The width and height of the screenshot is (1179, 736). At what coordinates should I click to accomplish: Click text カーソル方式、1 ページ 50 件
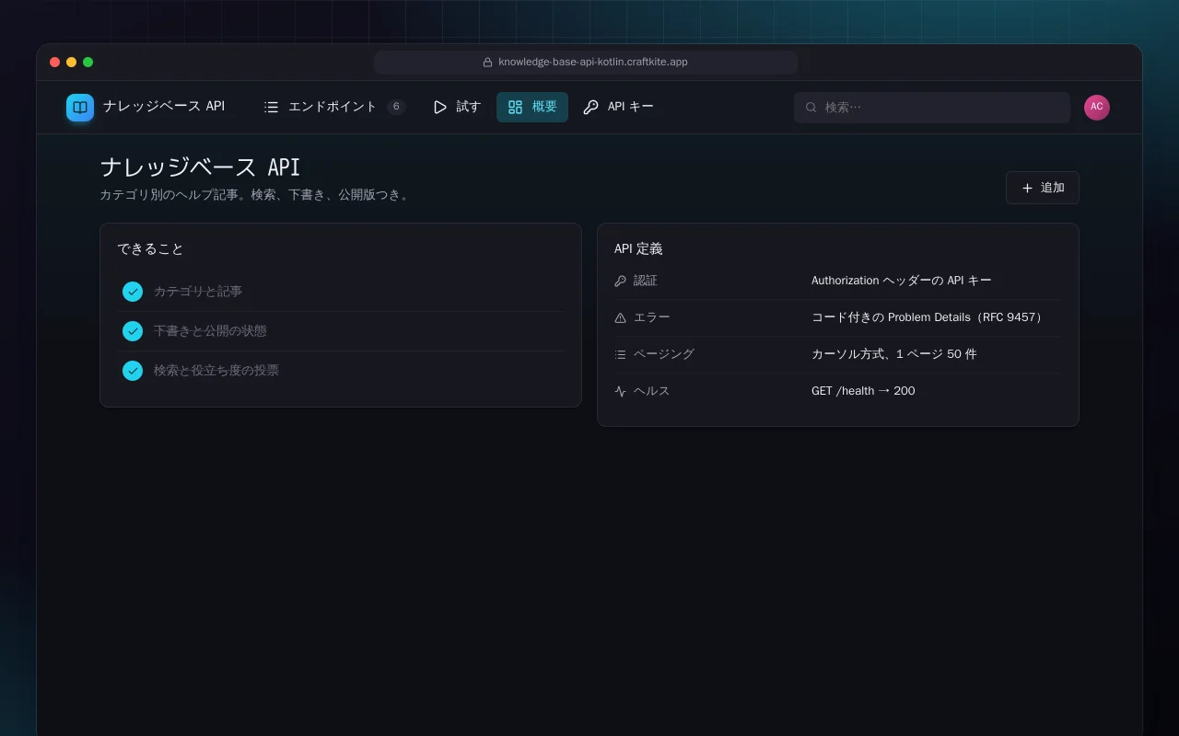(x=893, y=354)
